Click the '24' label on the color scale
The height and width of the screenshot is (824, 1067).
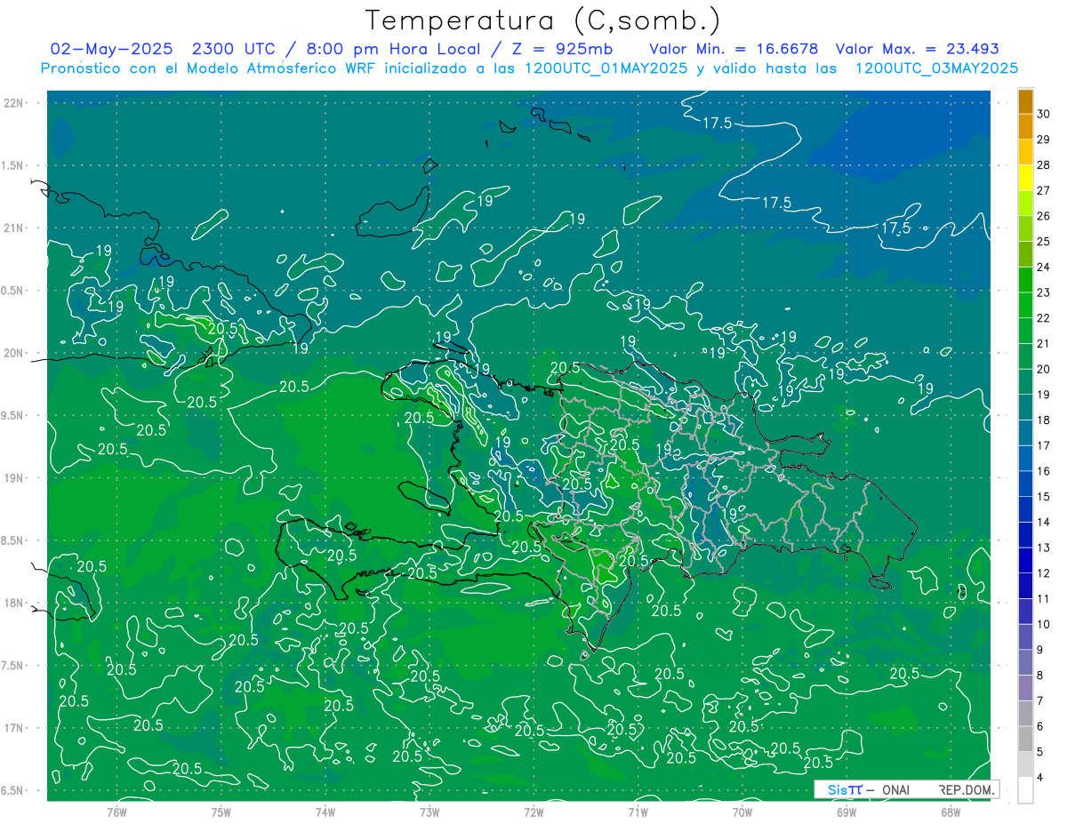tap(1043, 267)
